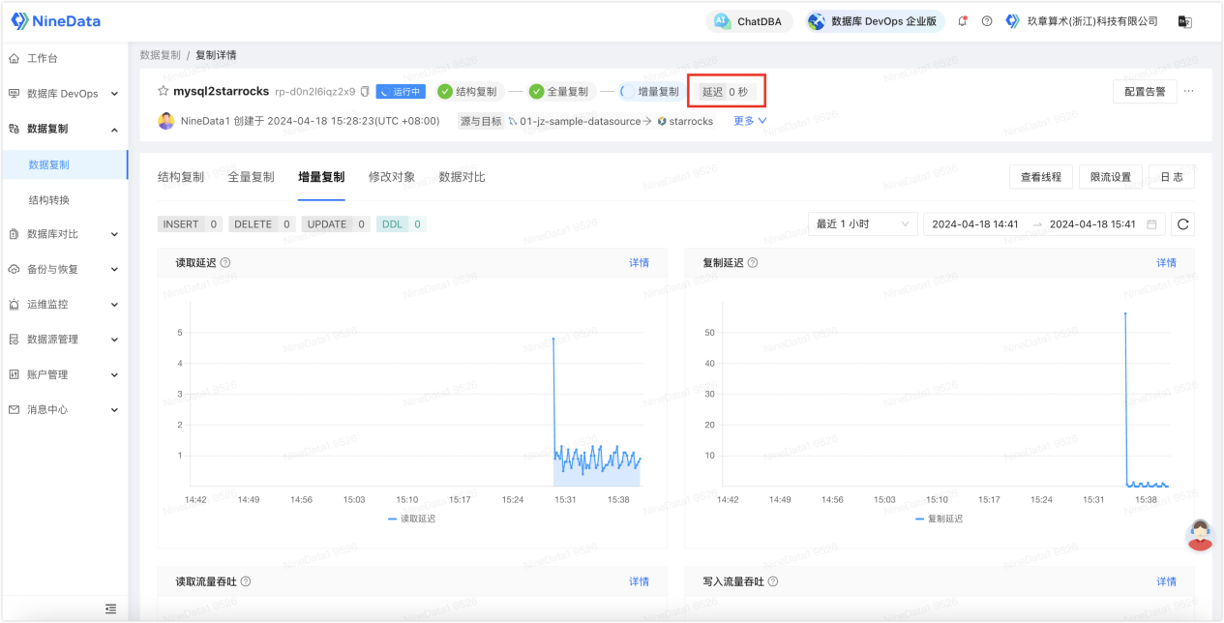
Task: Open 最近 1 小时 time range dropdown
Action: click(x=863, y=223)
